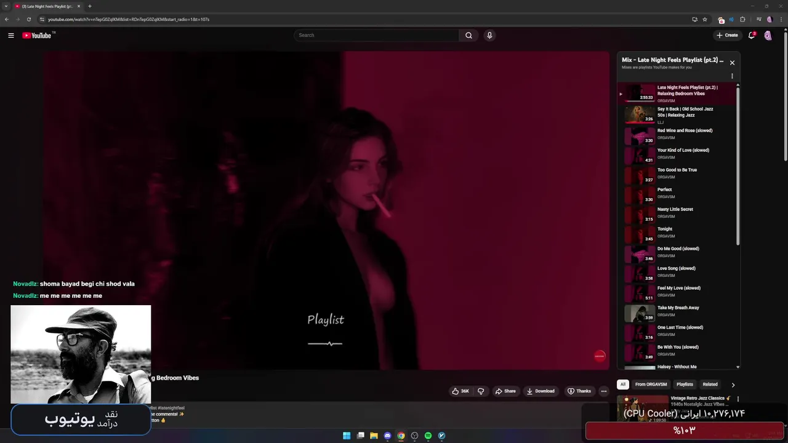
Task: Close the Late Night Feels tab
Action: point(79,6)
